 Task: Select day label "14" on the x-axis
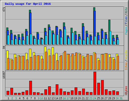tap(57, 98)
